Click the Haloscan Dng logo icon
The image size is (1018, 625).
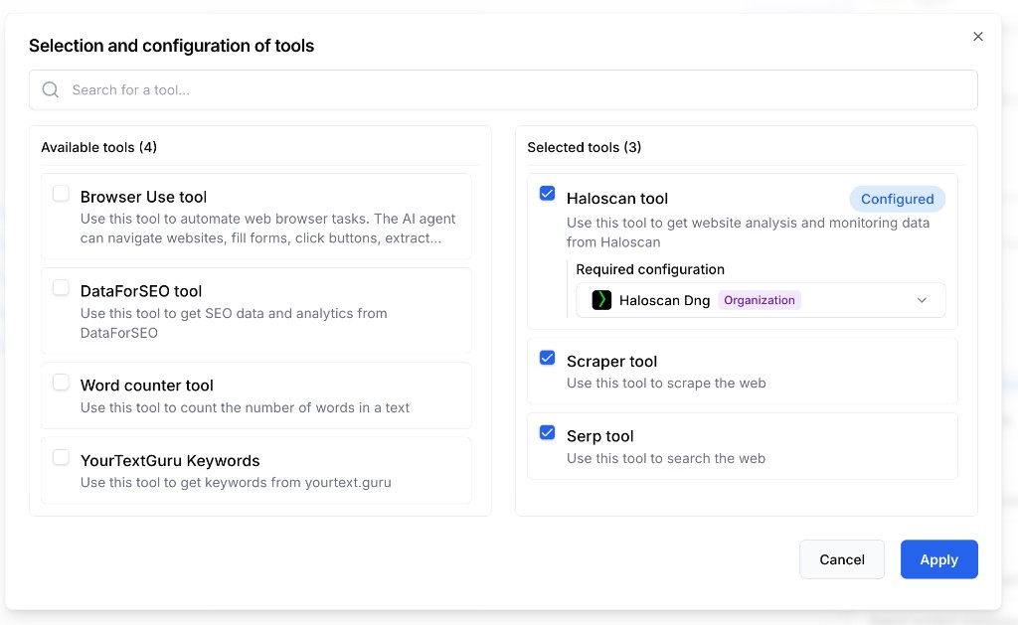601,300
